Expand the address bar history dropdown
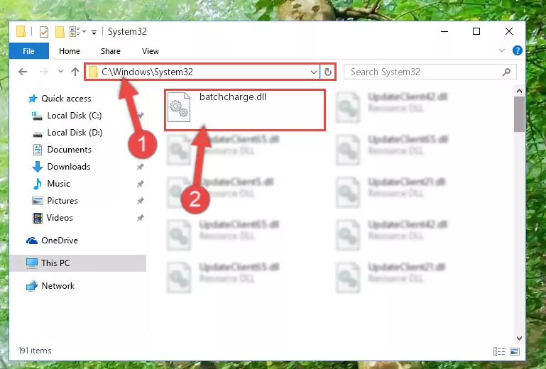The width and height of the screenshot is (546, 369). (x=313, y=72)
